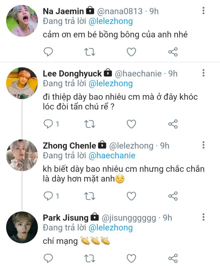Open @haechanie mention link in Chenle's reply
Screen dimensions: 220x266
[112, 155]
